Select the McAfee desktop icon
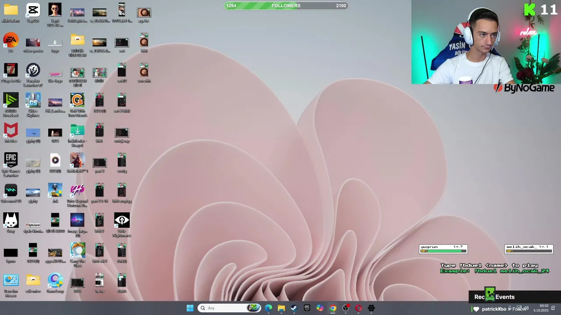The image size is (561, 315). [11, 133]
